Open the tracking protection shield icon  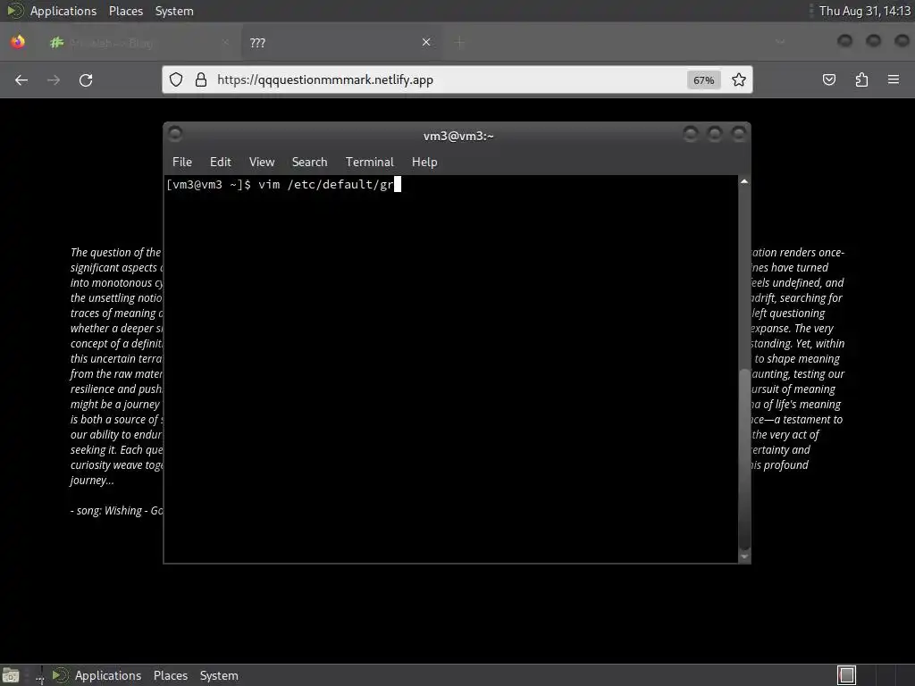(x=176, y=79)
